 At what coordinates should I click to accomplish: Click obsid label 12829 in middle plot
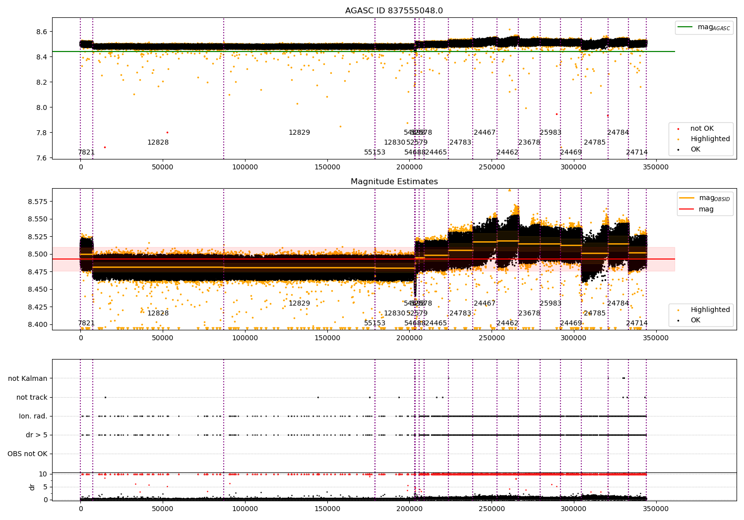pos(299,304)
